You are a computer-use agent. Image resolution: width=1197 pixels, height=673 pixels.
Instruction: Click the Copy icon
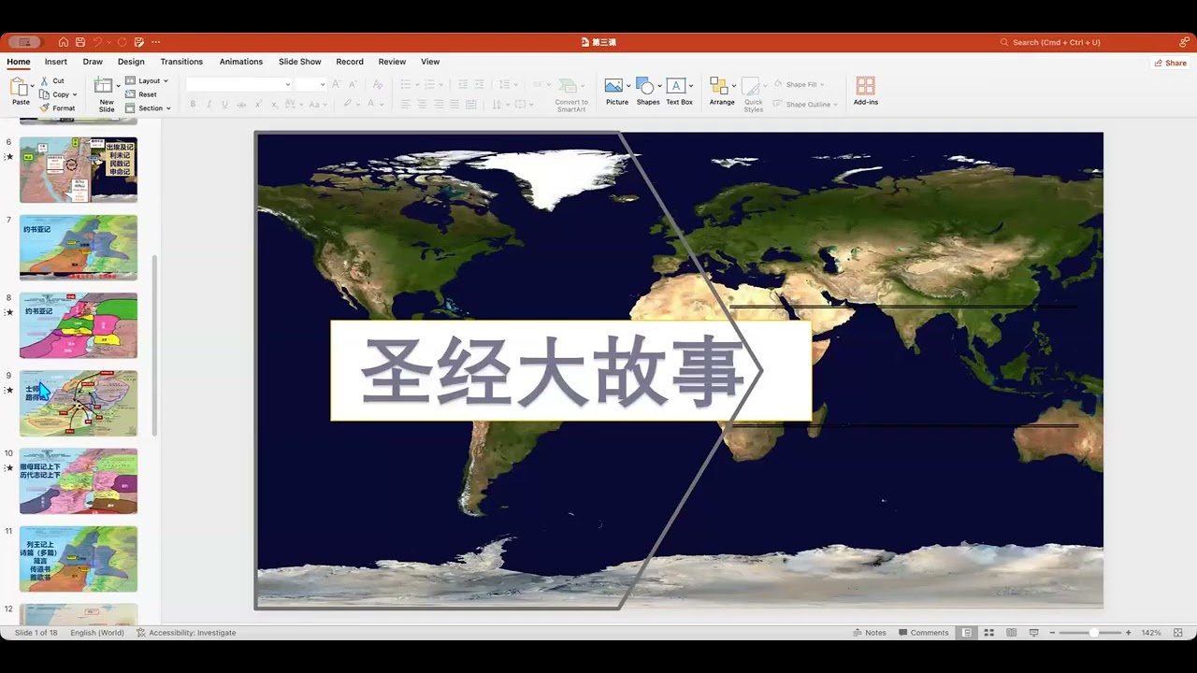click(x=44, y=94)
